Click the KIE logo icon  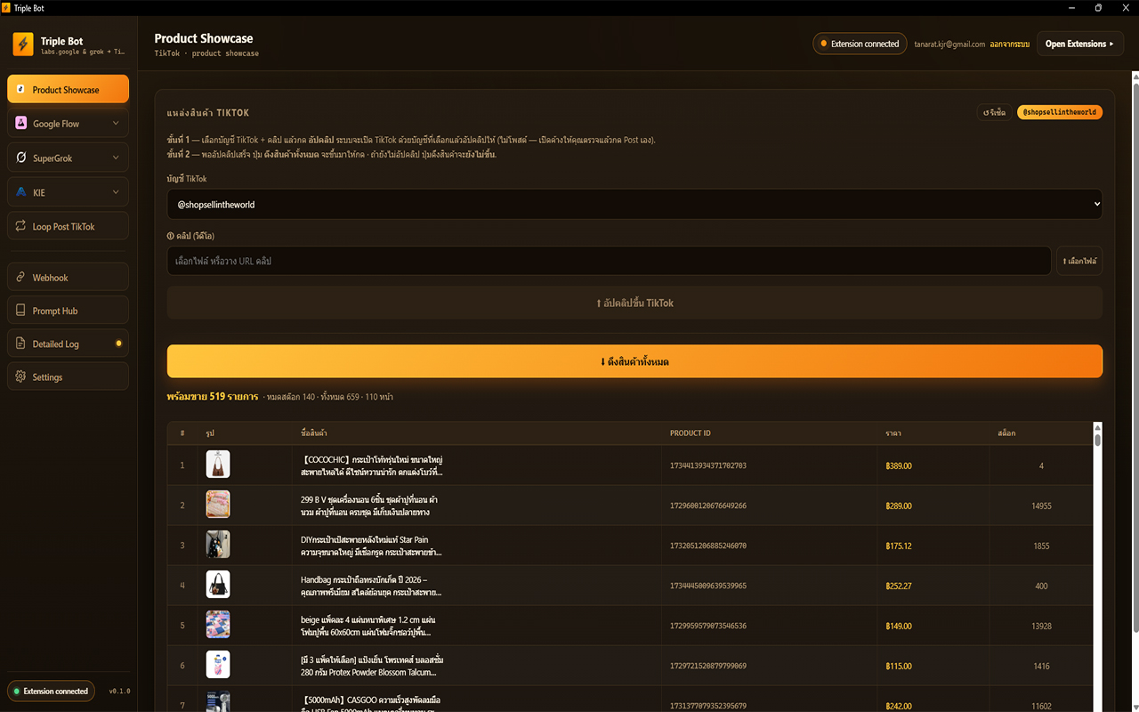21,192
